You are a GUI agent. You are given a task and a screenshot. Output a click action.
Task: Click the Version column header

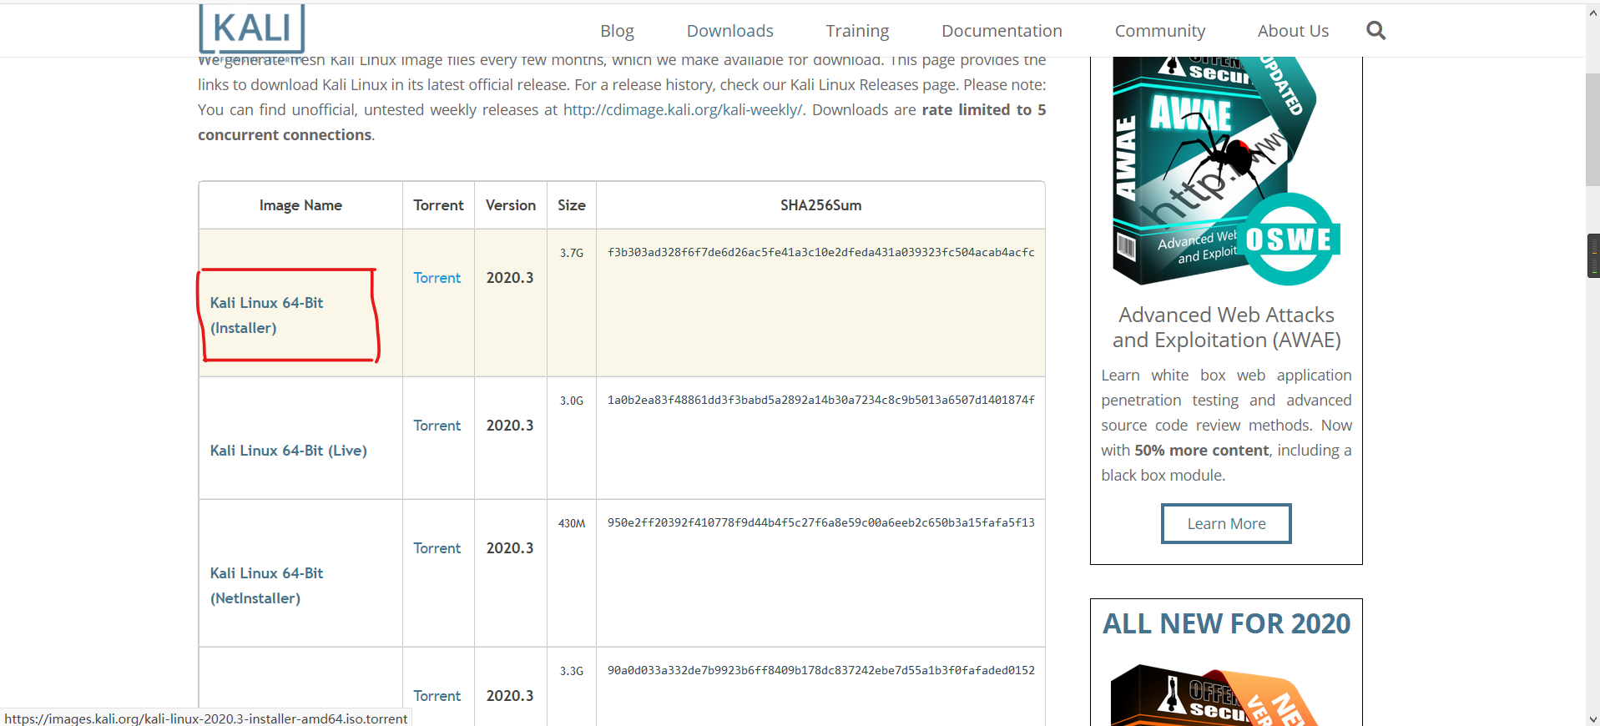(511, 205)
